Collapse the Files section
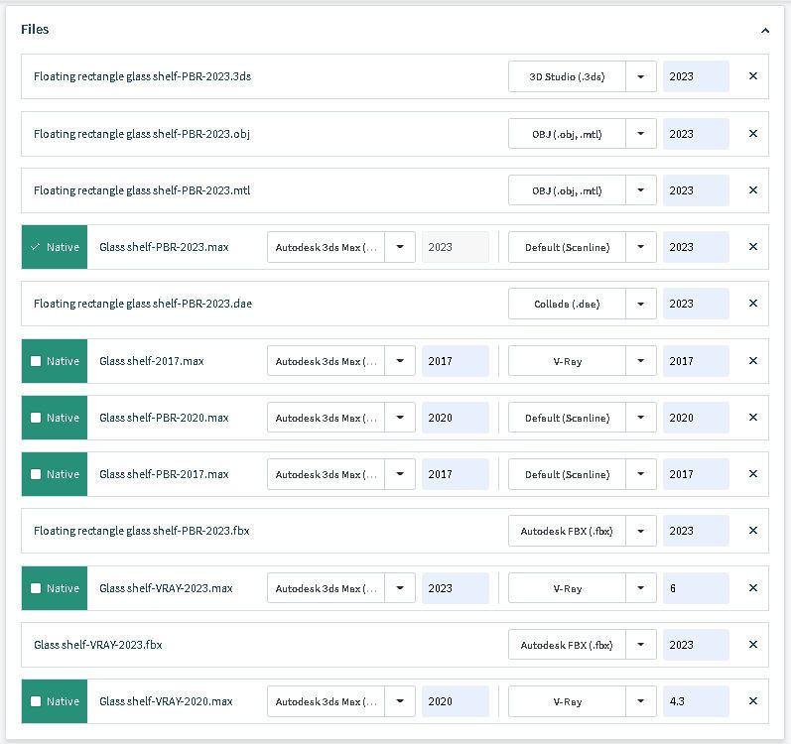 click(x=765, y=31)
